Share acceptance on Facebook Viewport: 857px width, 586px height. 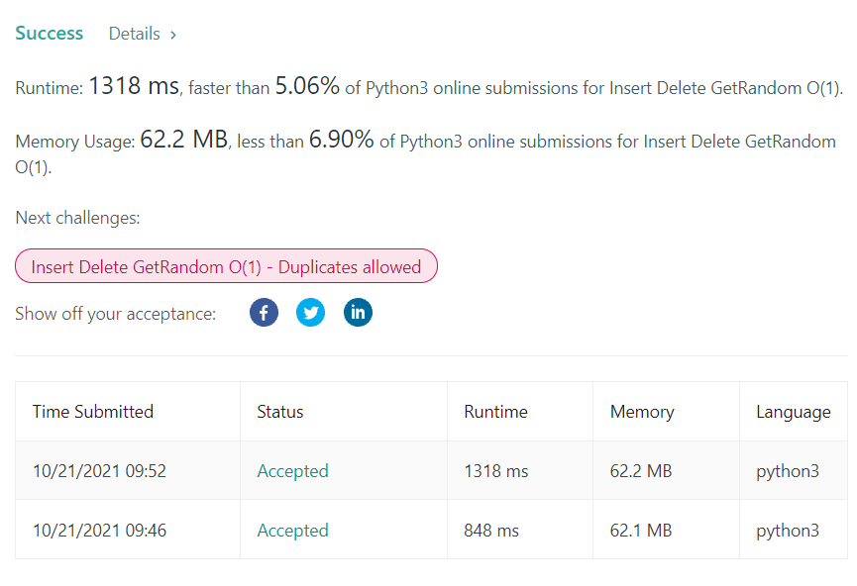coord(264,313)
